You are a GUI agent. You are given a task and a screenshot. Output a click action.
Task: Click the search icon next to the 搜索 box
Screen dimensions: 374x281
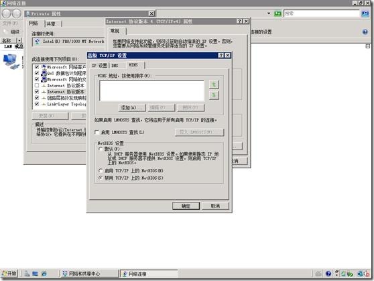point(365,13)
